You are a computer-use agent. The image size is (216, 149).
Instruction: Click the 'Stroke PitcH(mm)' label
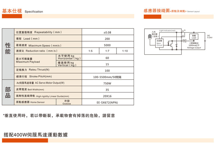pos(41,76)
